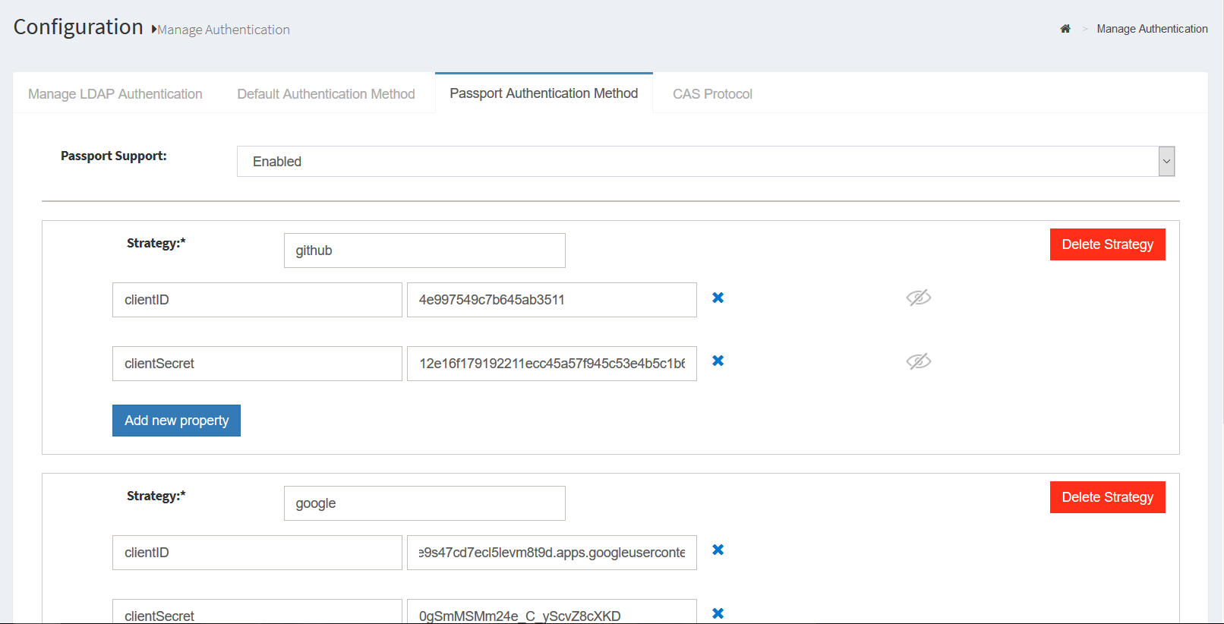Viewport: 1224px width, 624px height.
Task: Click github clientSecret value field
Action: click(x=551, y=364)
